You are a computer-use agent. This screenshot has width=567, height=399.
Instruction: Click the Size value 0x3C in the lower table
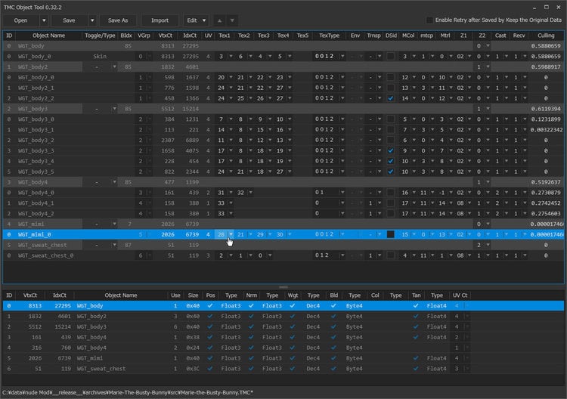[193, 369]
